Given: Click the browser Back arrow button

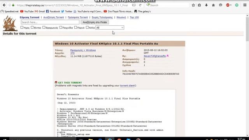Looking at the screenshot, I should (4, 5).
